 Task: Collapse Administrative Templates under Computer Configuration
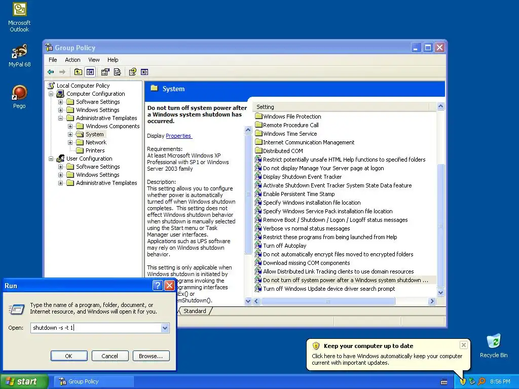tap(61, 118)
